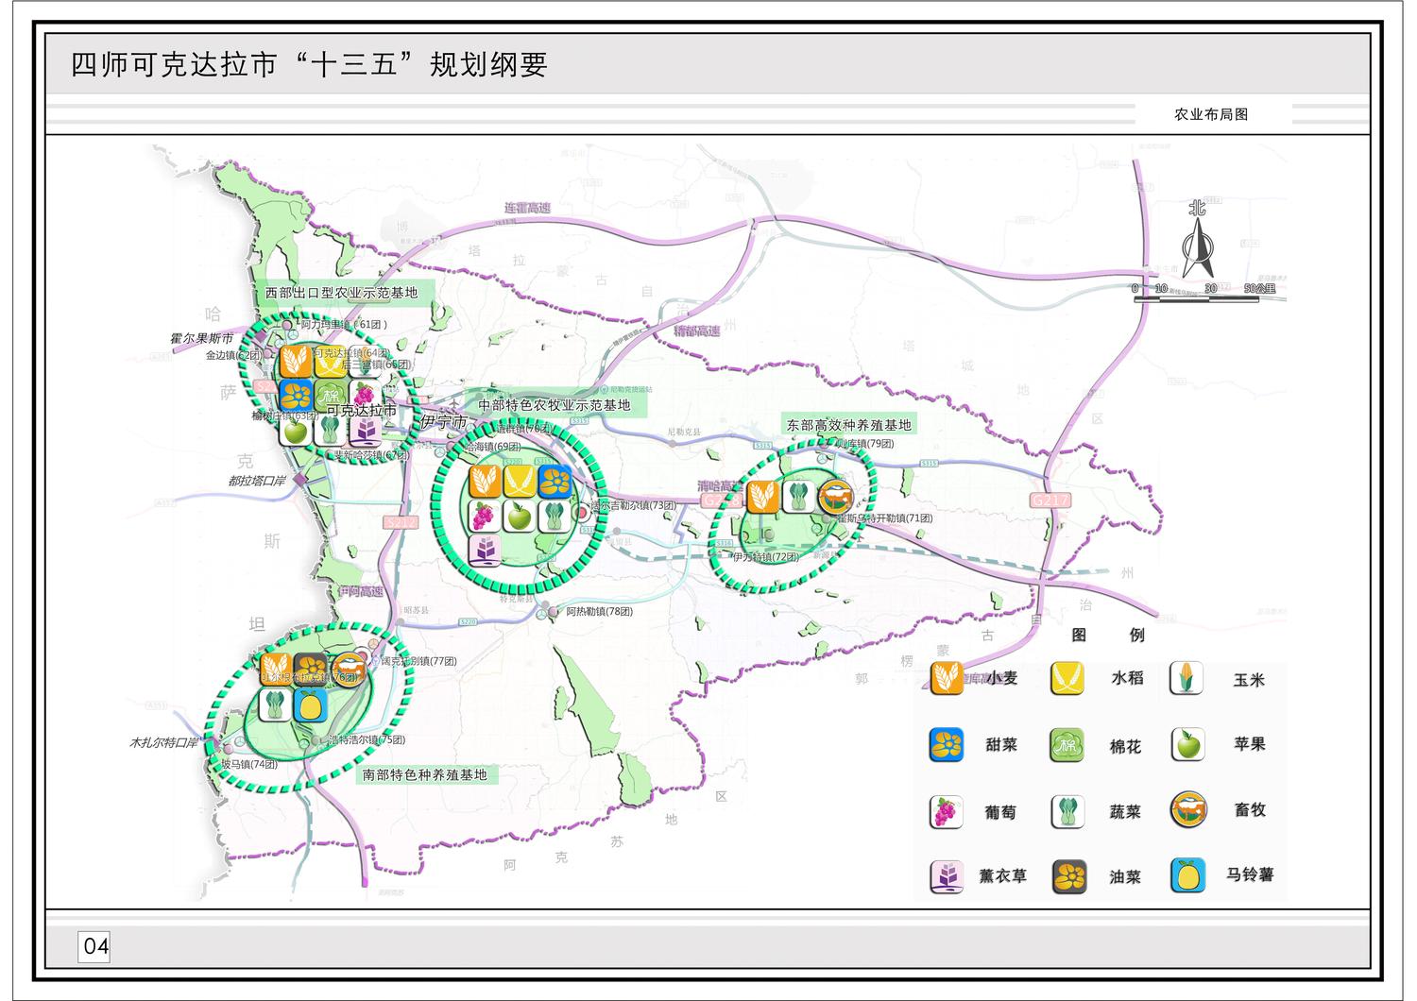Click the 坡马镇(74团) town label

tap(249, 765)
